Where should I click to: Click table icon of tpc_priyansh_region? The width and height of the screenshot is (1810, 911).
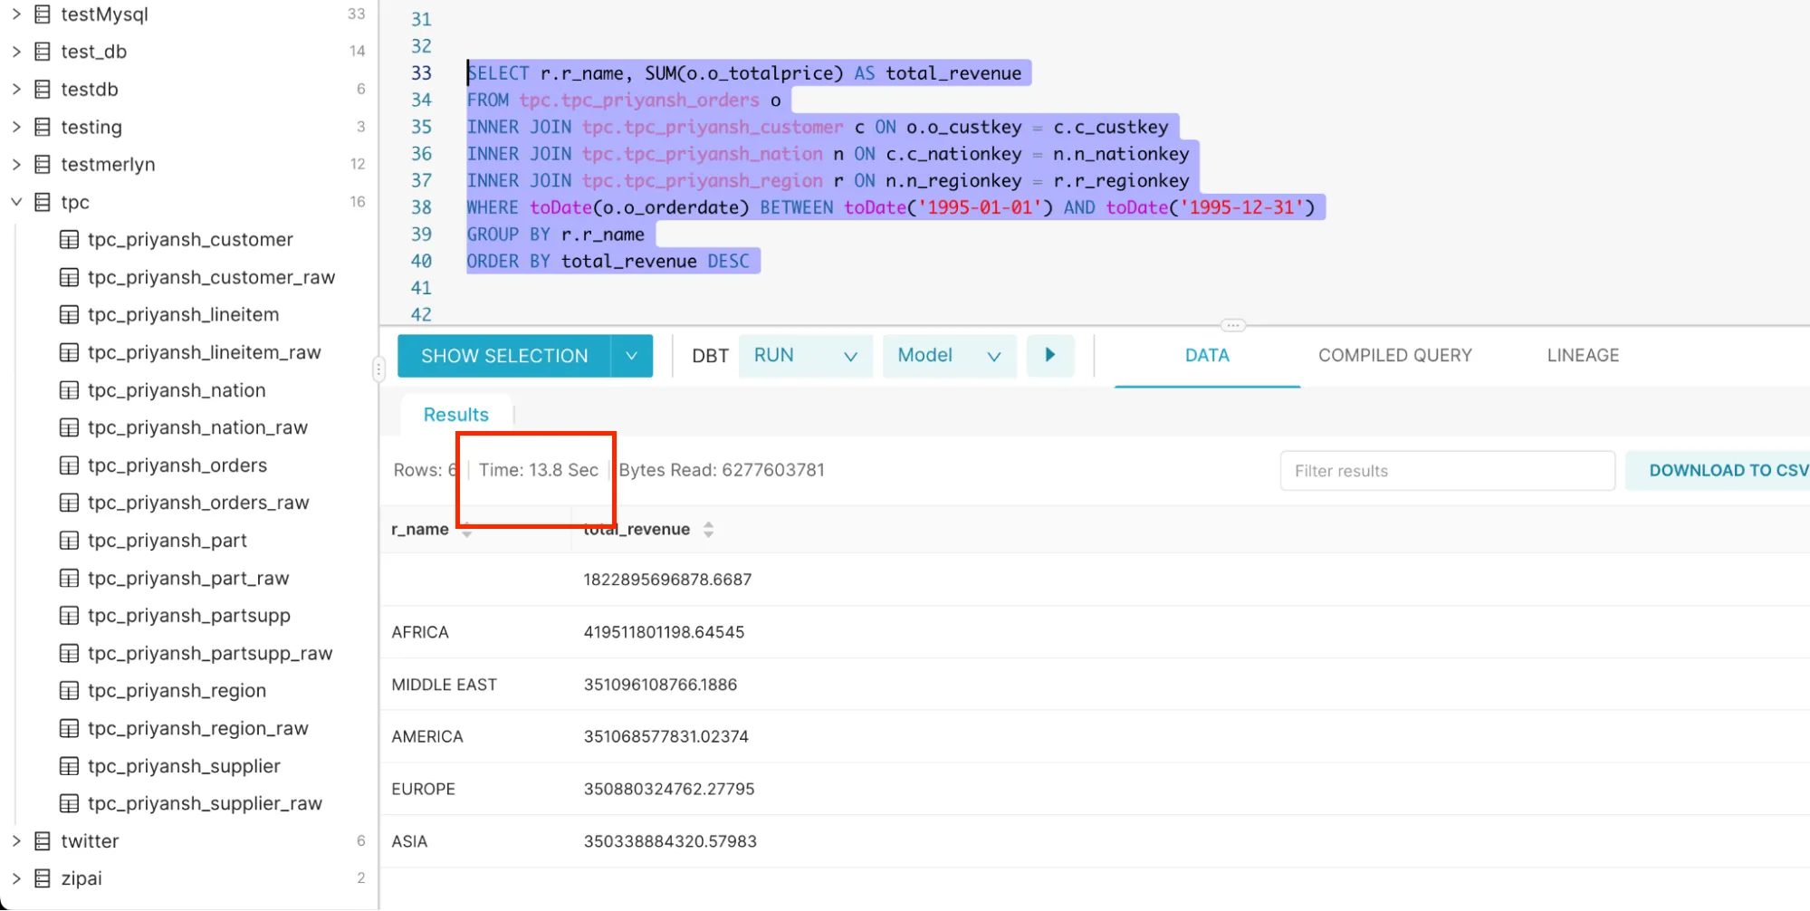[x=69, y=691]
